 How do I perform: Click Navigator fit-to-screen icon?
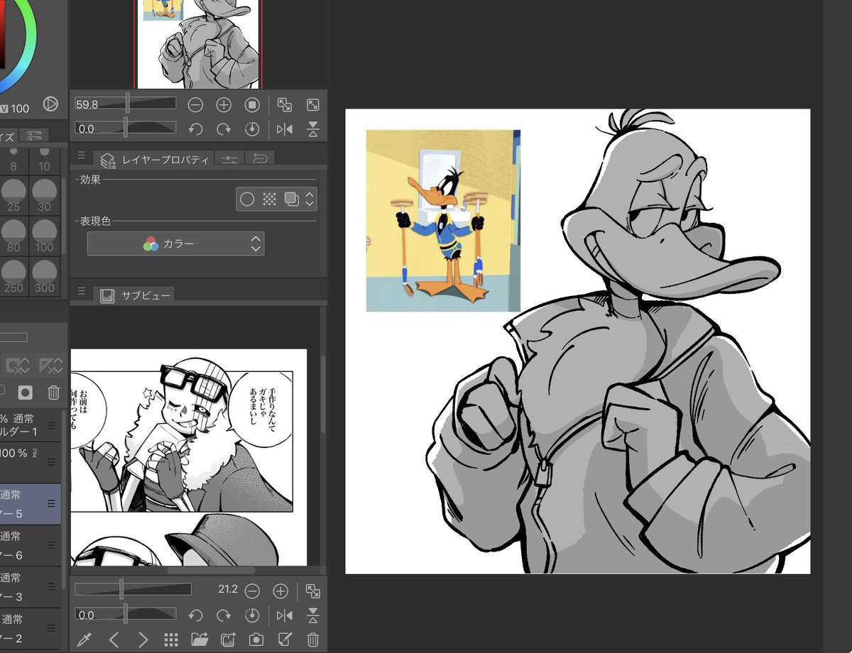[x=312, y=105]
